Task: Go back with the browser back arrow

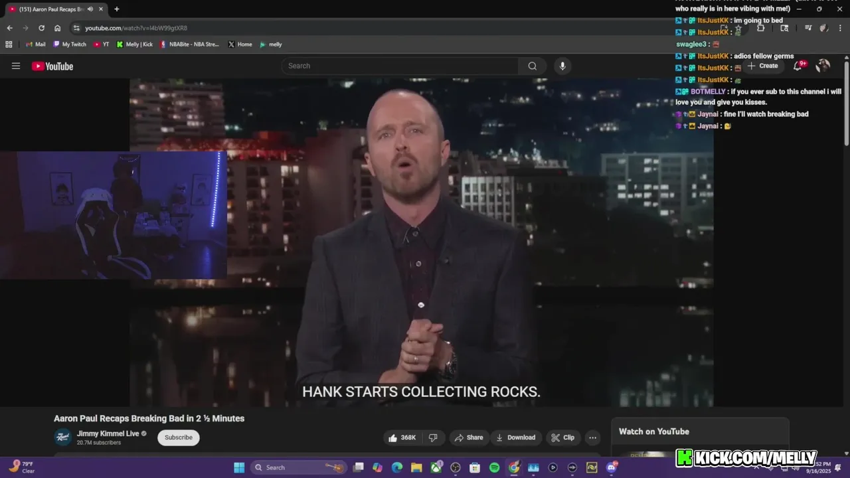Action: point(9,28)
